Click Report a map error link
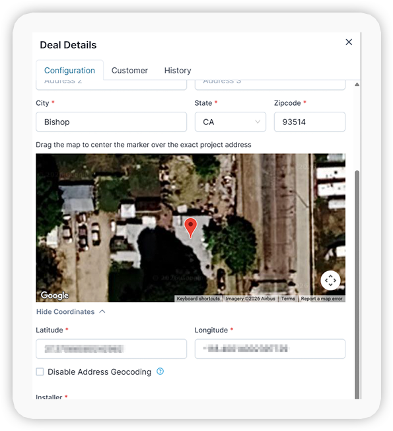 coord(322,299)
